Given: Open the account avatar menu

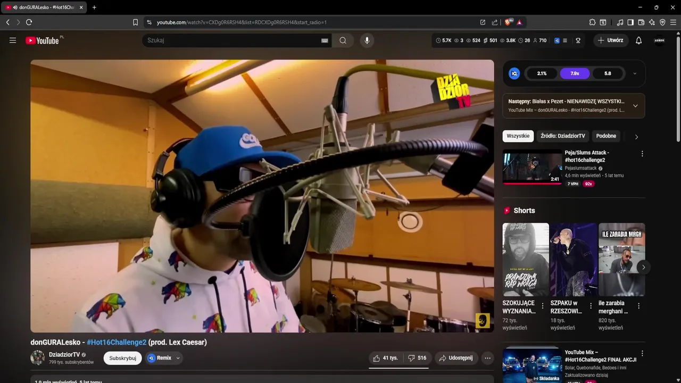Looking at the screenshot, I should [659, 40].
